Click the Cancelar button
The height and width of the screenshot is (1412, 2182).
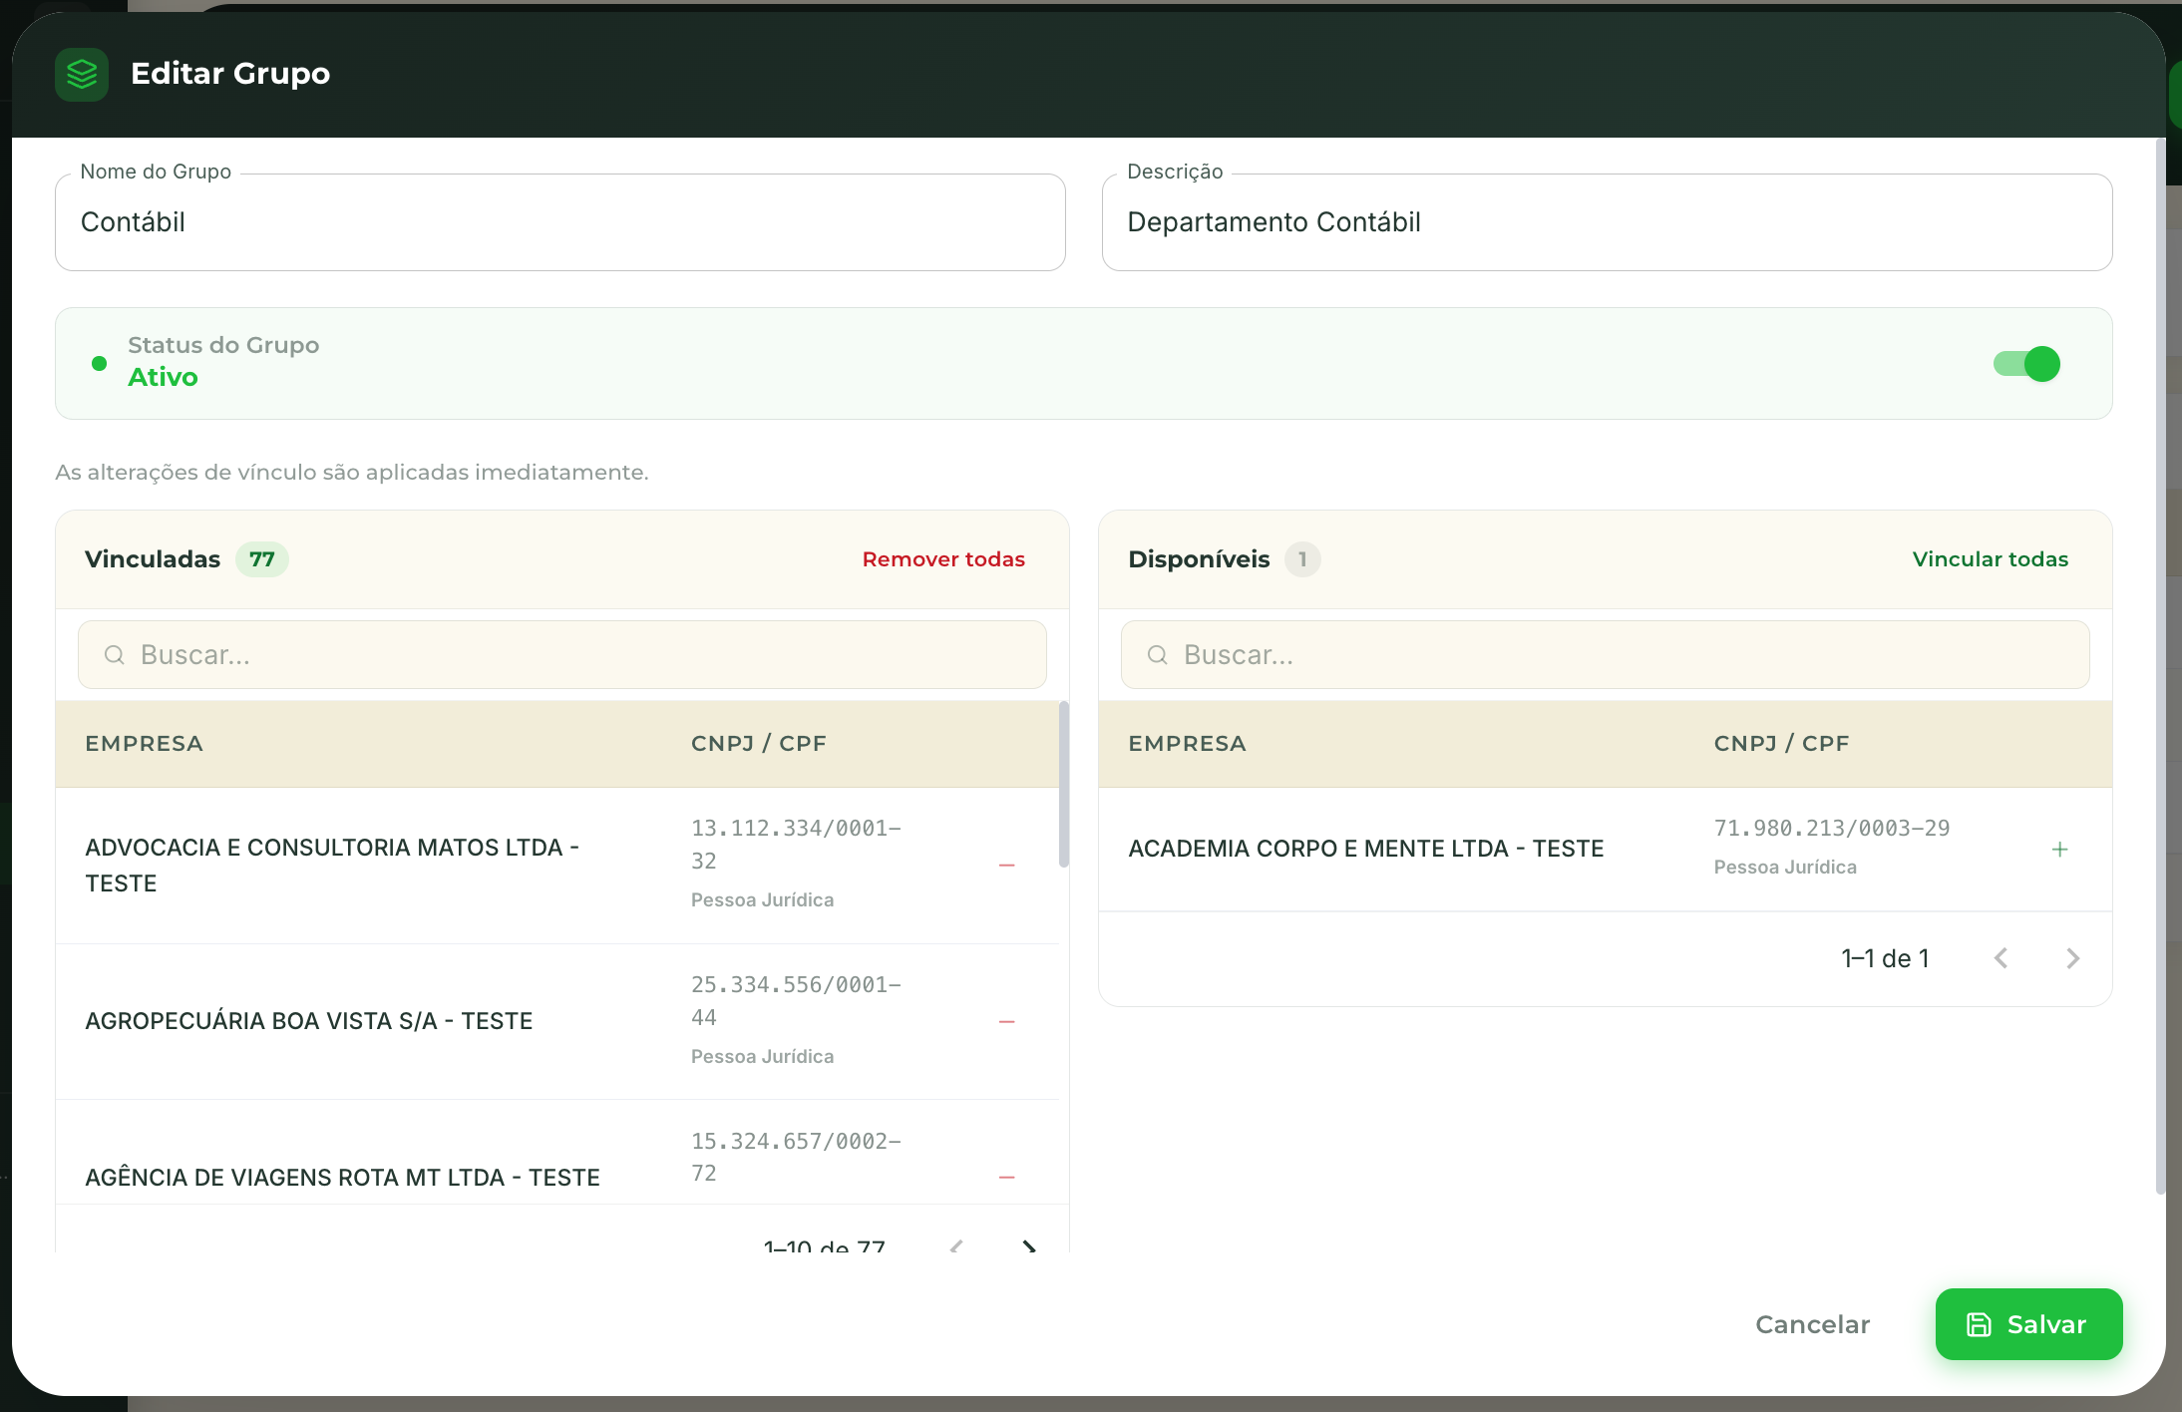[1812, 1324]
